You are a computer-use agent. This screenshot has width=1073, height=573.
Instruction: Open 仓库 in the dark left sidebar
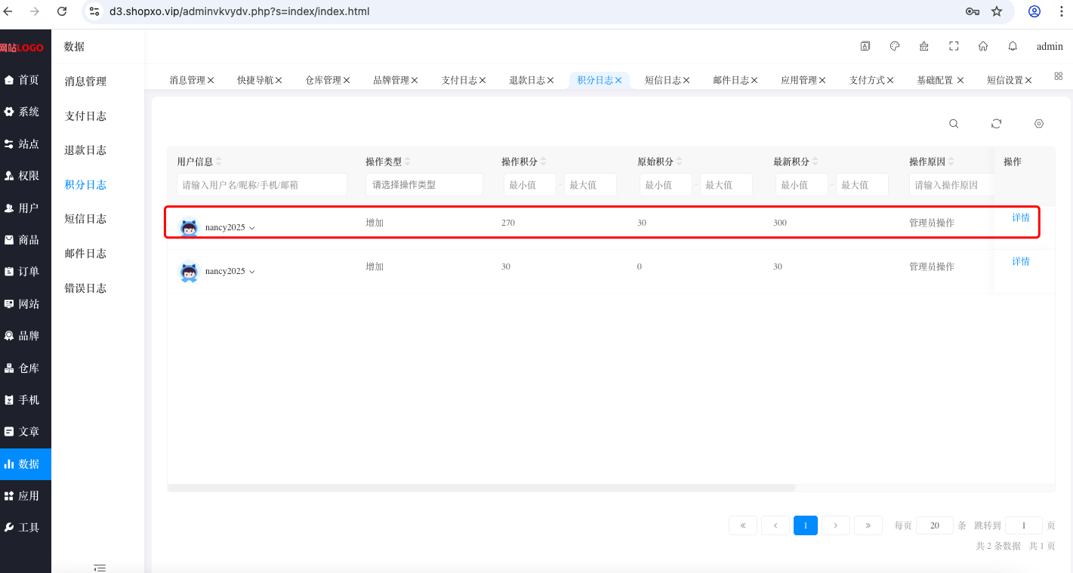pyautogui.click(x=22, y=368)
